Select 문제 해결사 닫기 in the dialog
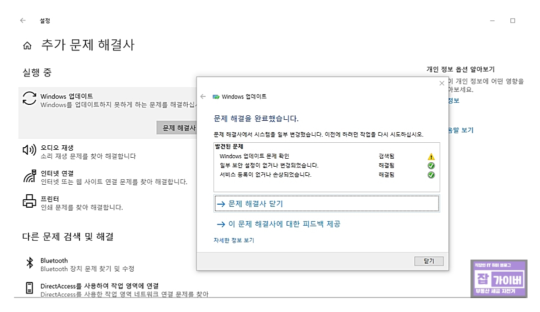 coord(254,203)
